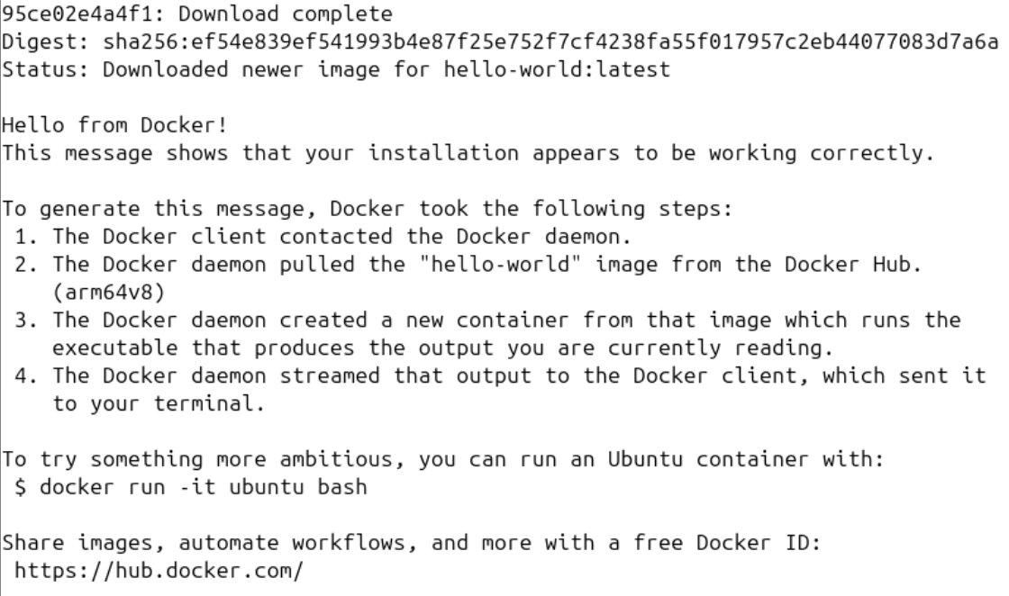Click the 'hello-world:latest' image tag

pos(557,69)
